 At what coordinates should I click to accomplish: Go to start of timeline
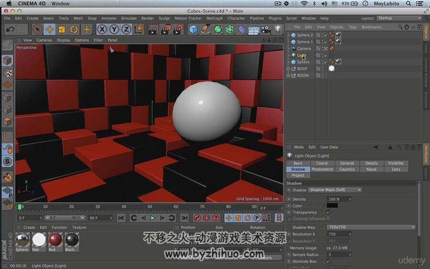pyautogui.click(x=121, y=218)
